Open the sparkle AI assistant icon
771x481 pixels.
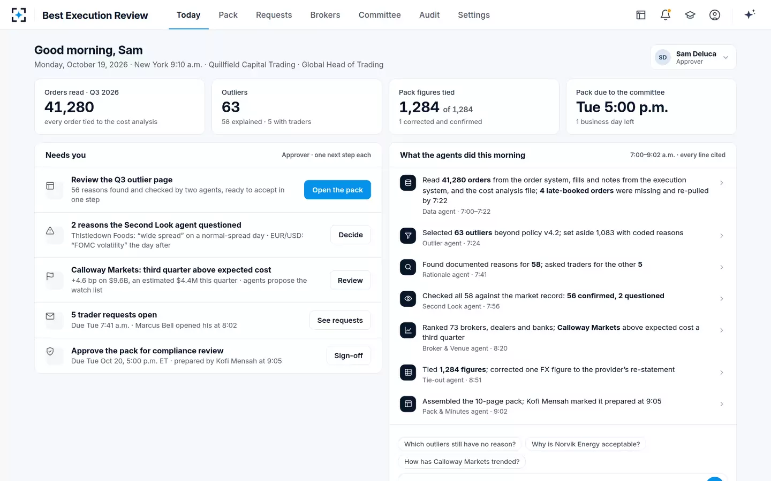[x=750, y=14]
